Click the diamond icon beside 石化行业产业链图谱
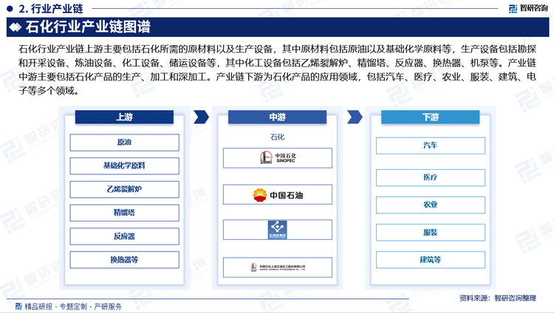Viewport: 554px width, 313px height. pyautogui.click(x=16, y=27)
